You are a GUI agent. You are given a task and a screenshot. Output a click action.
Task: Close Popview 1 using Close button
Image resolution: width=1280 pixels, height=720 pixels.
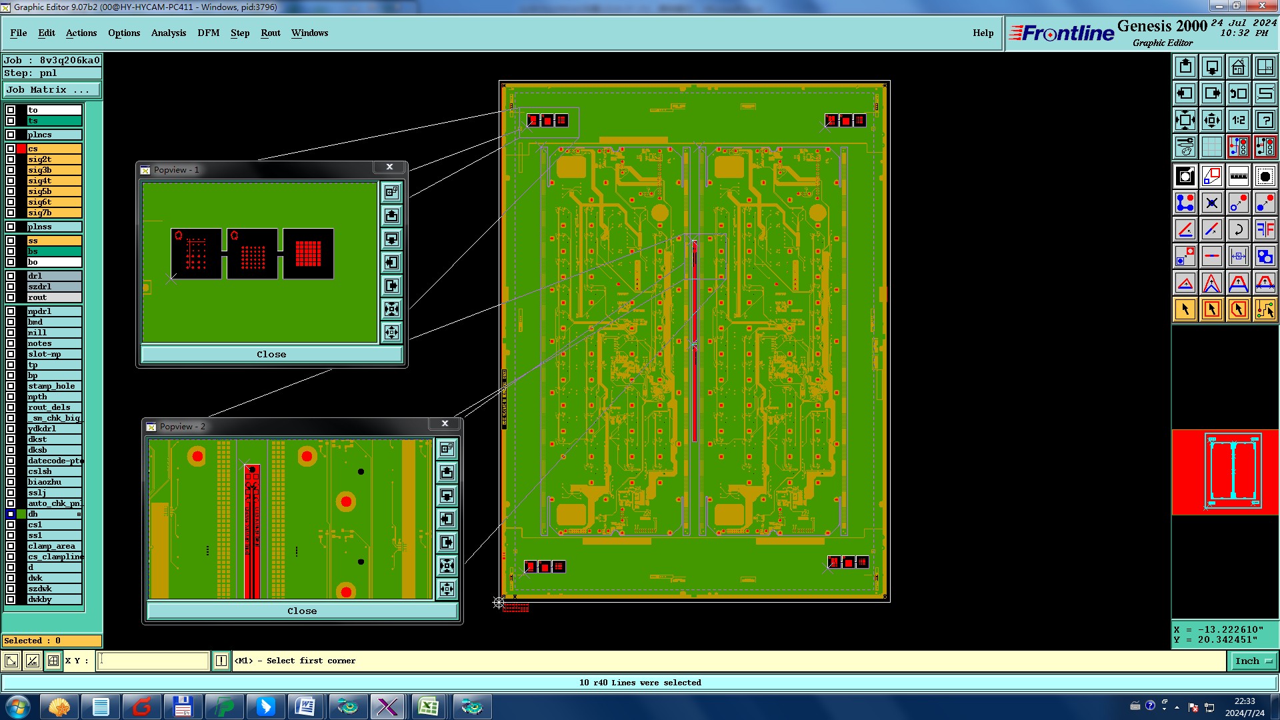click(x=271, y=354)
